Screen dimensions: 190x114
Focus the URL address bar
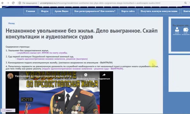coord(100,3)
